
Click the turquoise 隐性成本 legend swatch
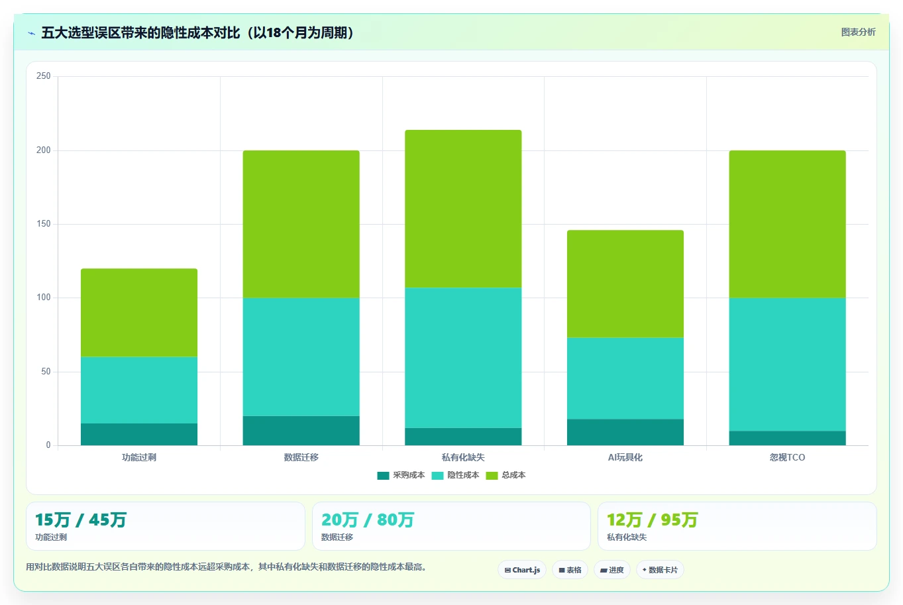[437, 476]
